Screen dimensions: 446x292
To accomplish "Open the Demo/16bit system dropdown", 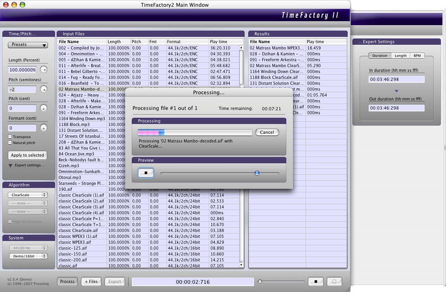I will pyautogui.click(x=28, y=256).
